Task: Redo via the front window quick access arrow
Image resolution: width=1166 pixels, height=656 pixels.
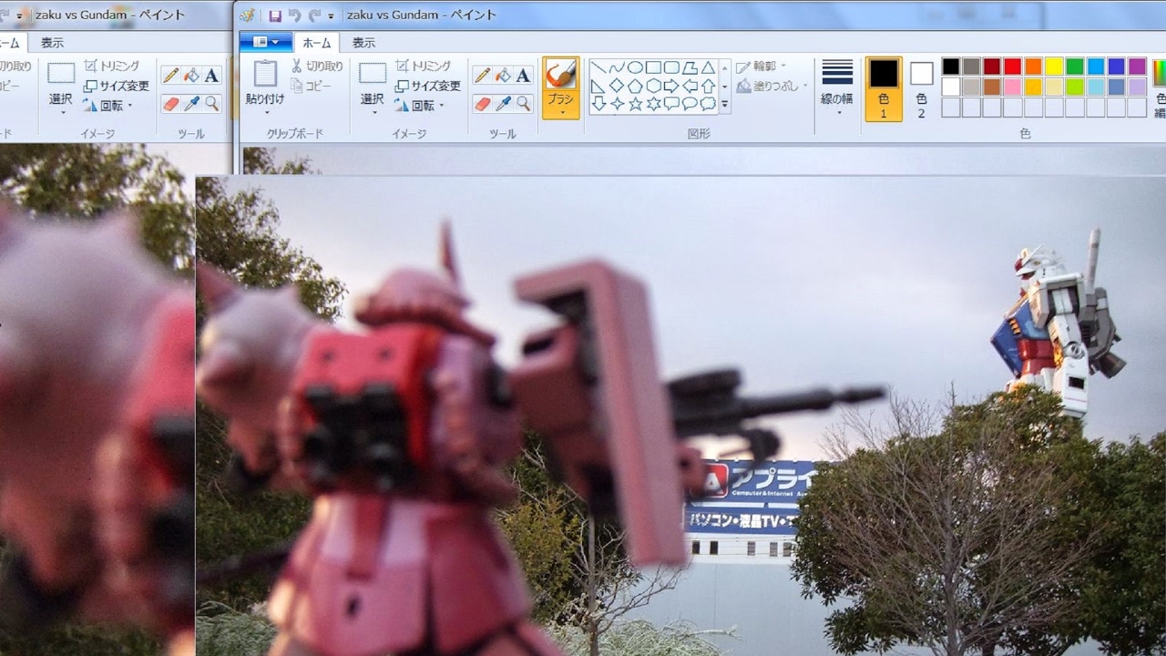Action: click(314, 15)
